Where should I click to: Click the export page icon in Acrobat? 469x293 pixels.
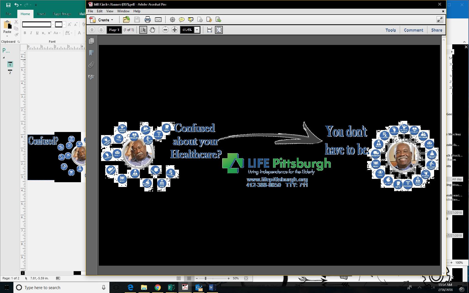(218, 20)
